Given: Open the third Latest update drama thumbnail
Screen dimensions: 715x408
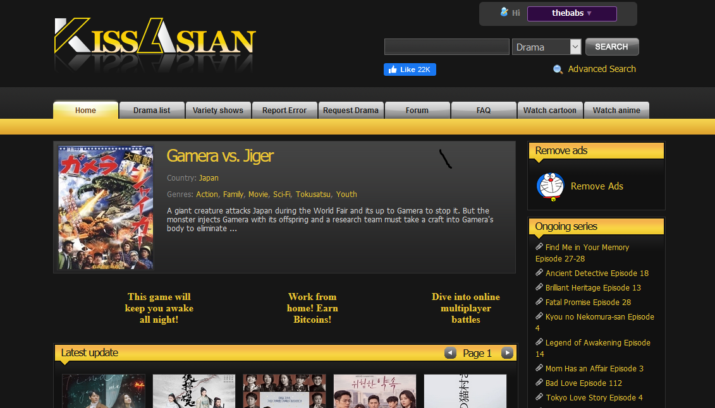Looking at the screenshot, I should [284, 391].
